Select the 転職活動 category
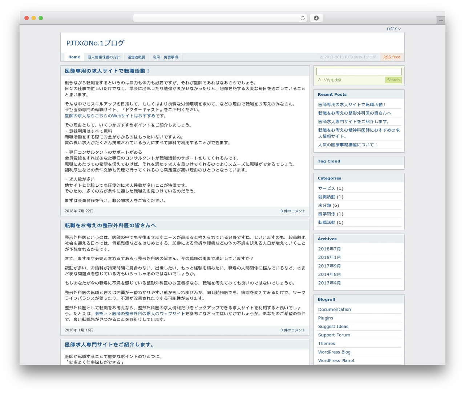Viewport: 465px width, 393px height. coord(327,223)
